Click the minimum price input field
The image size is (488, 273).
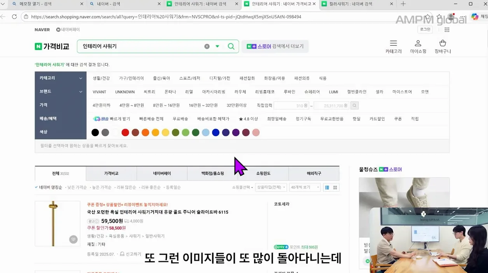[x=292, y=105]
